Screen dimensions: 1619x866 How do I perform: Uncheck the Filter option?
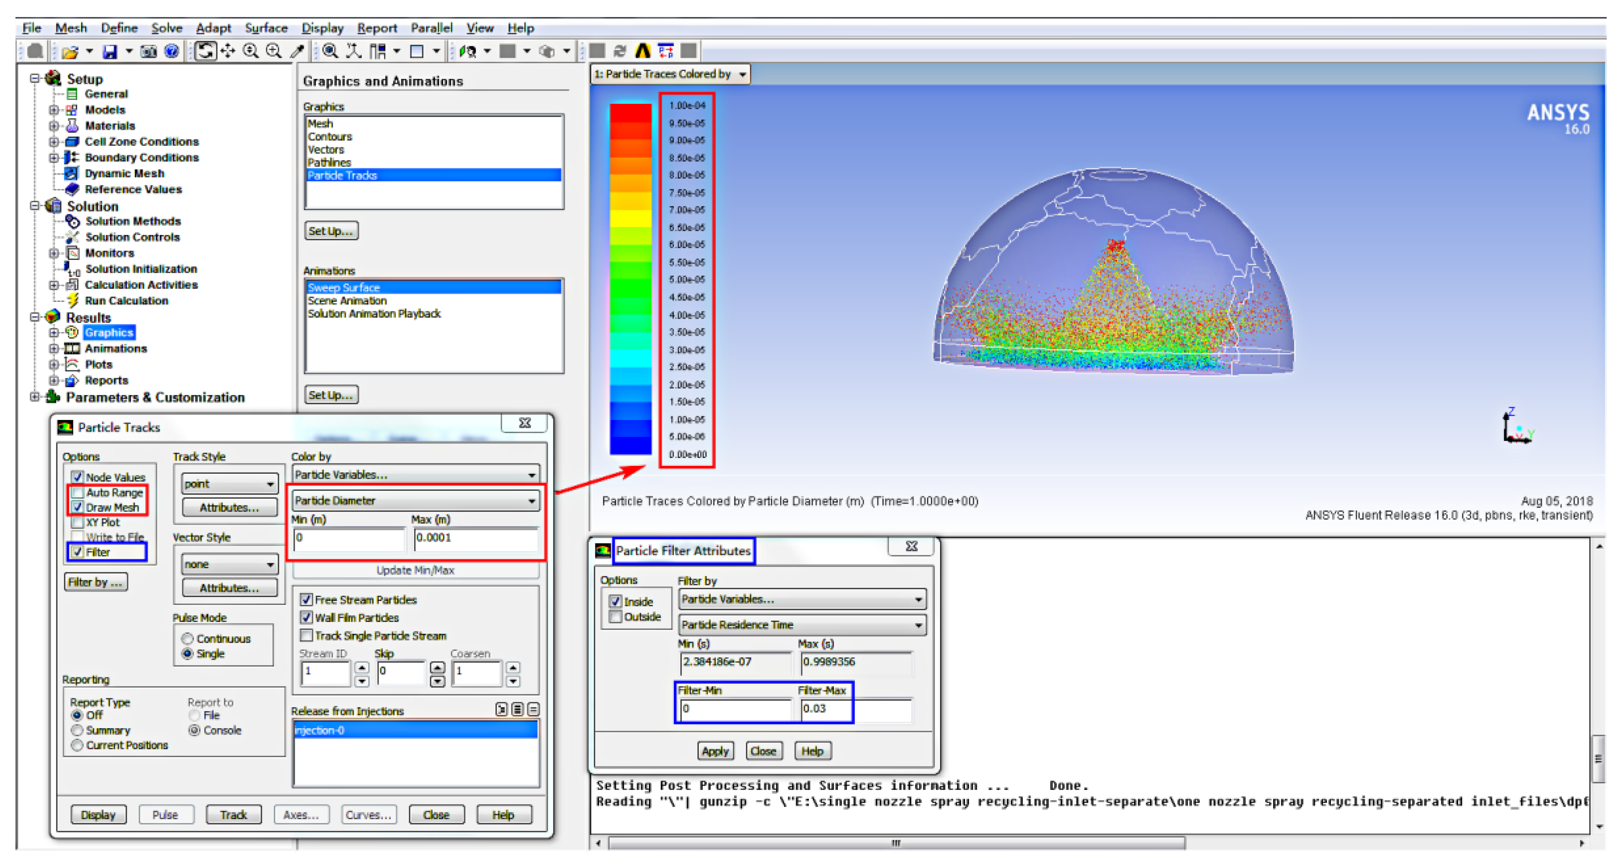tap(78, 552)
